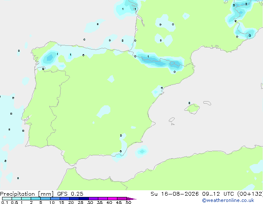
Task: Pick the 1 to 2 mm legend swatch
Action: tap(26, 199)
